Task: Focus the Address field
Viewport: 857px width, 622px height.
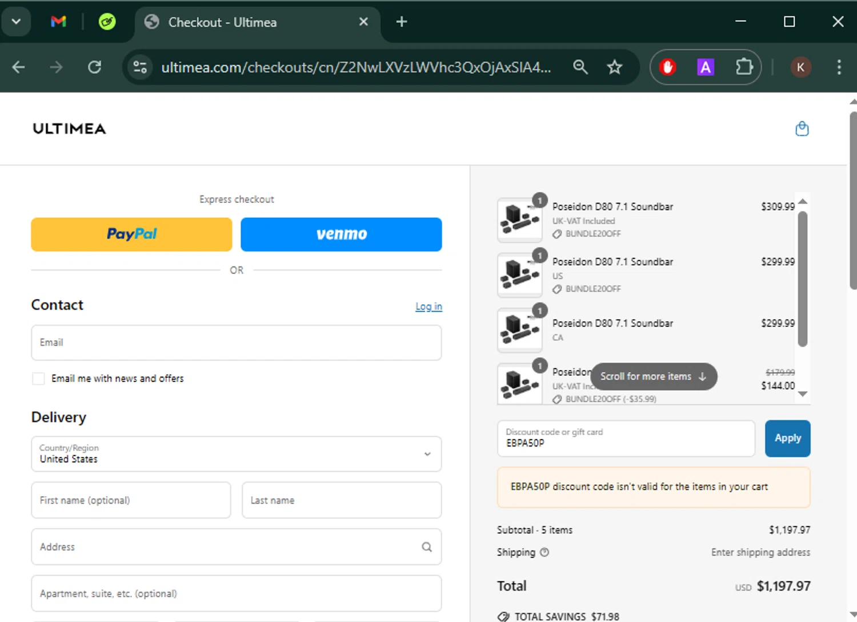Action: (237, 547)
